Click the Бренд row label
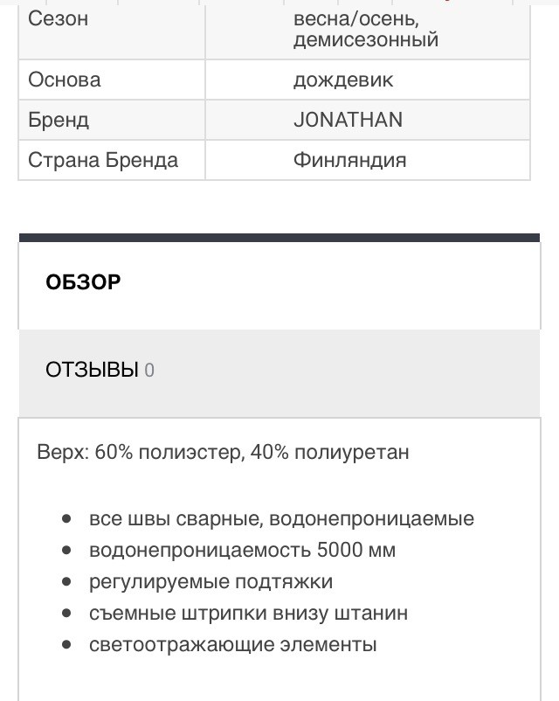This screenshot has height=701, width=559. tap(59, 121)
